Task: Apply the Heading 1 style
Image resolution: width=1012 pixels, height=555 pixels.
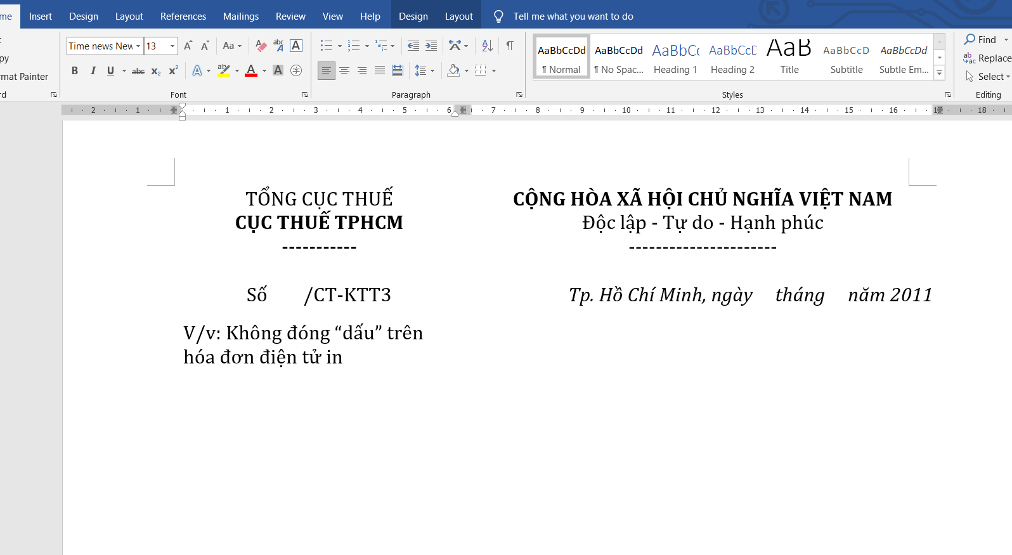Action: point(675,58)
